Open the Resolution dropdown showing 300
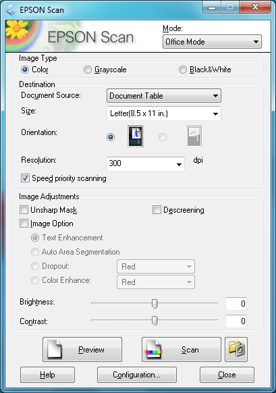 pyautogui.click(x=146, y=163)
